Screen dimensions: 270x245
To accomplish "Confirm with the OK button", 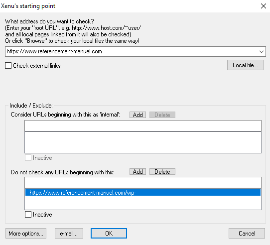I will coord(109,234).
